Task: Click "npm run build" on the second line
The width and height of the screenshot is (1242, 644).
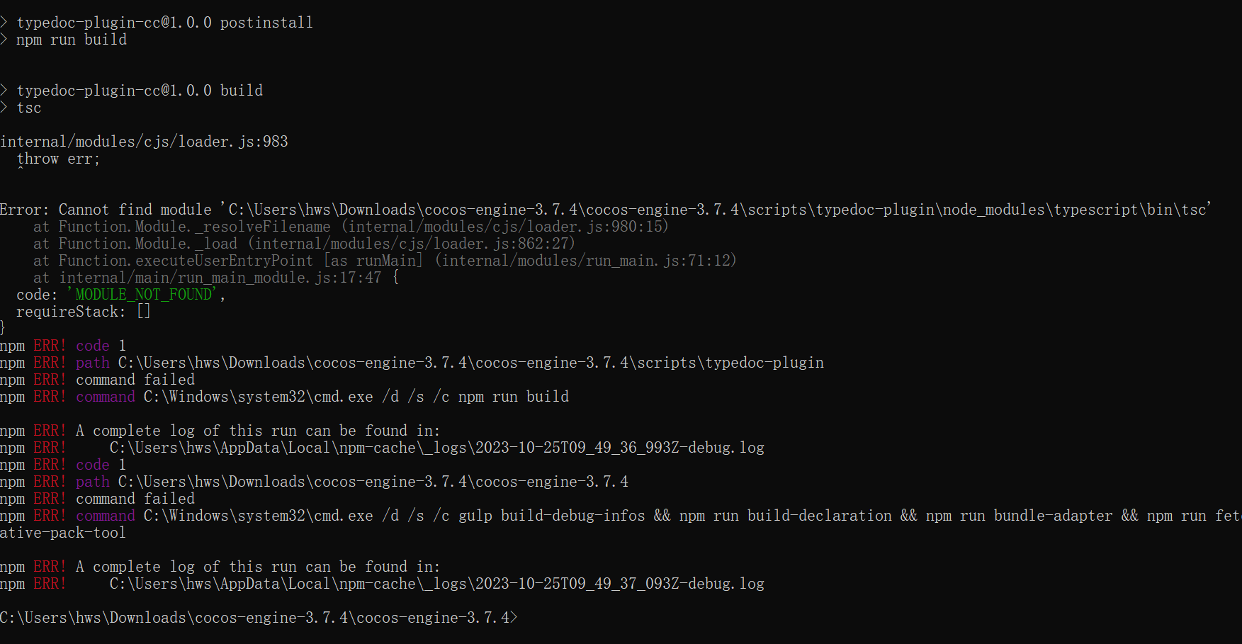Action: click(71, 40)
